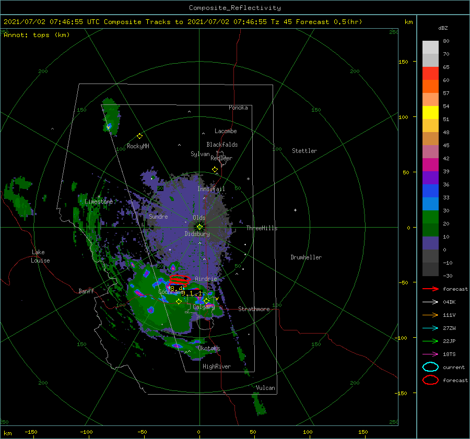Screen dimensions: 470x439
Task: Click the Ponoka city label
Action: (x=238, y=108)
